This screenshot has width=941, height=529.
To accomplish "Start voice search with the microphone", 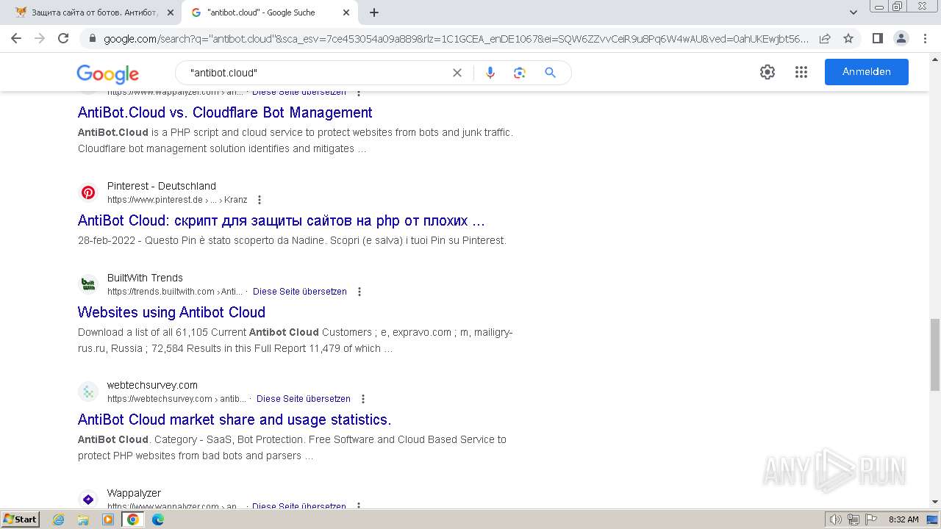I will (490, 73).
